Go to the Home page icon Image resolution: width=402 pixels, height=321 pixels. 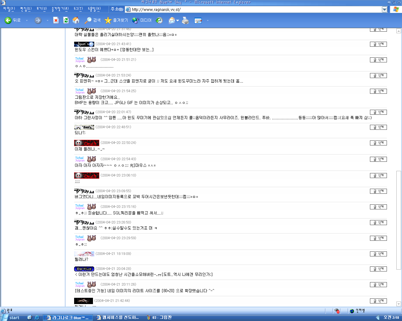point(76,20)
